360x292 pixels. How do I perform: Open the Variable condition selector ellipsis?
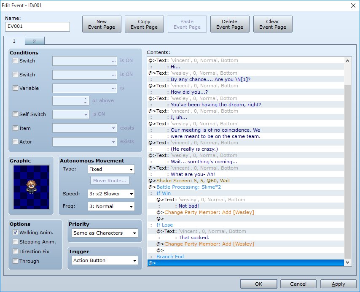click(114, 89)
